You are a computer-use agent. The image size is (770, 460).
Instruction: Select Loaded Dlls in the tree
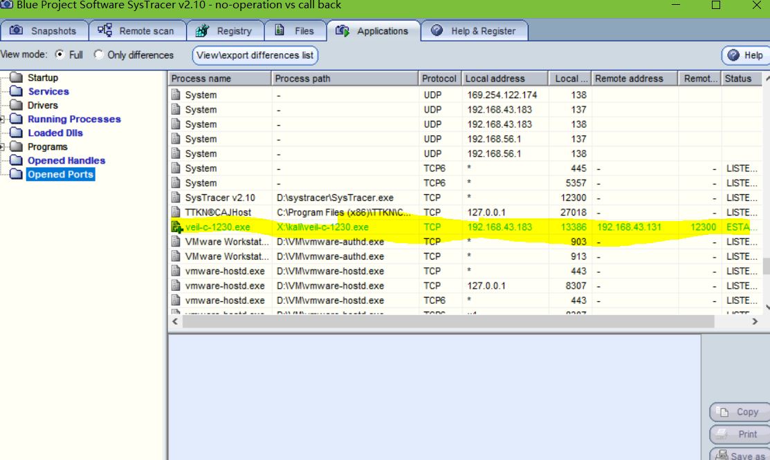55,133
